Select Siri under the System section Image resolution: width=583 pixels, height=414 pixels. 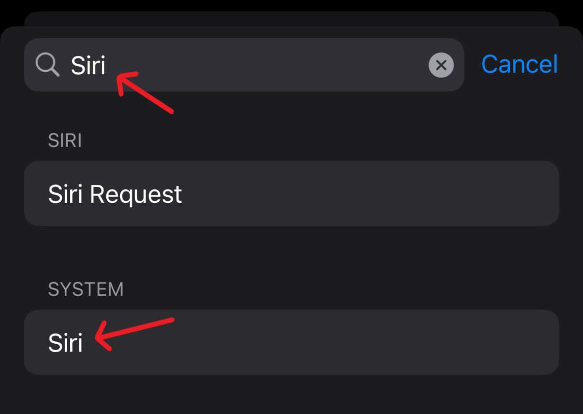[291, 342]
